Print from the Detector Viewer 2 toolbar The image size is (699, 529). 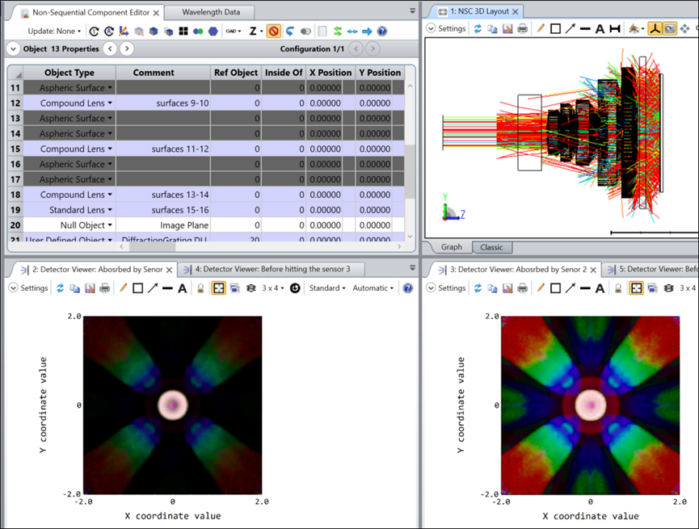[x=105, y=288]
